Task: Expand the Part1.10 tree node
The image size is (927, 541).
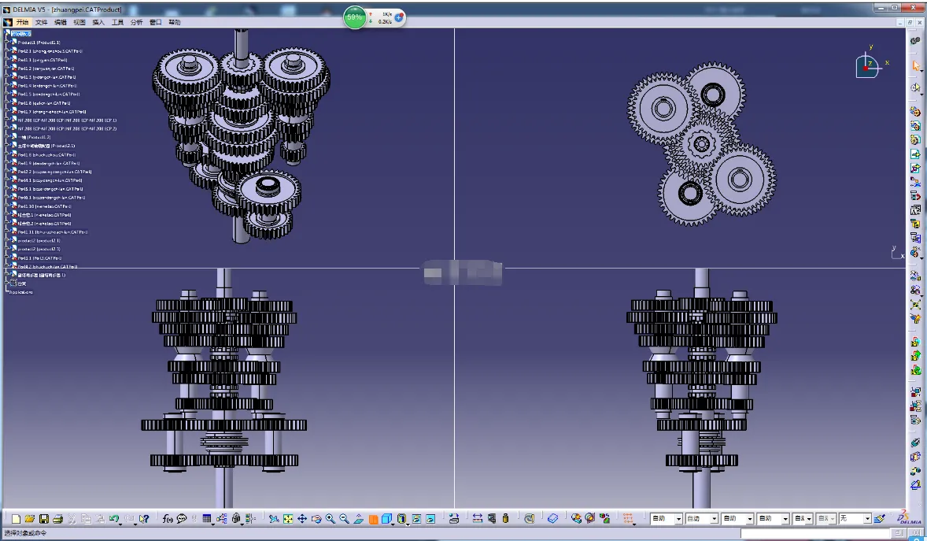Action: tap(8, 206)
